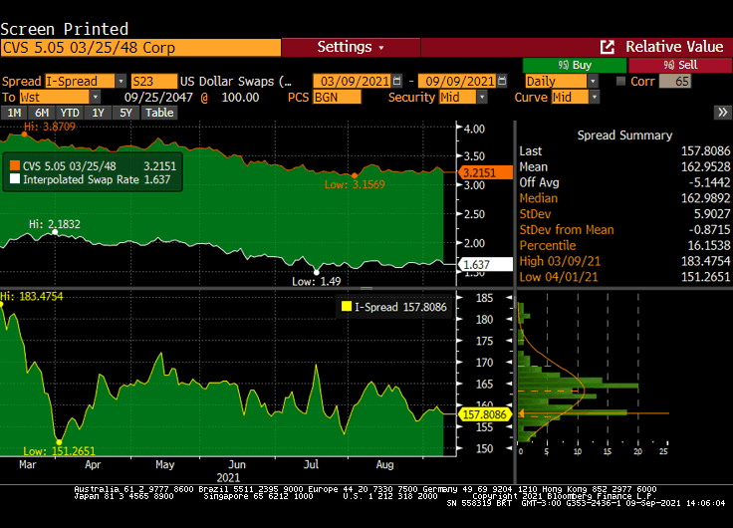This screenshot has height=528, width=733.
Task: Open the Settings dropdown menu
Action: (x=351, y=47)
